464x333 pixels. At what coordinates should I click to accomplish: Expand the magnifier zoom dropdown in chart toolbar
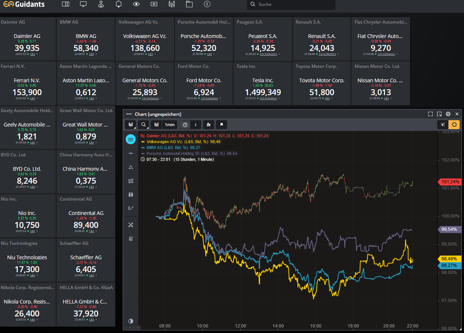(x=144, y=125)
